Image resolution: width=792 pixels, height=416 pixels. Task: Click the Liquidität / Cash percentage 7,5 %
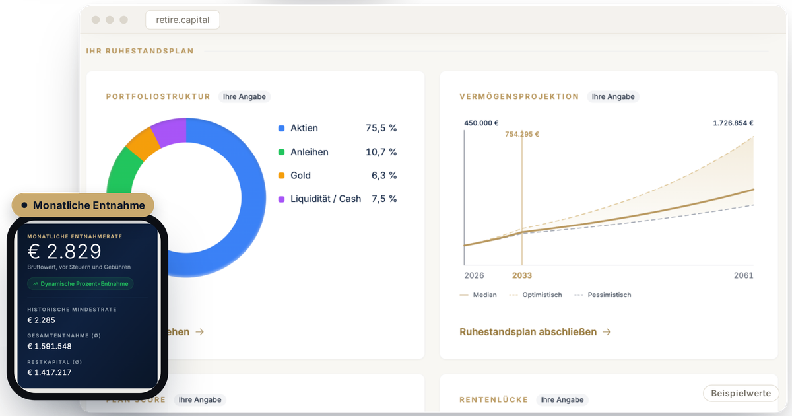(x=383, y=199)
